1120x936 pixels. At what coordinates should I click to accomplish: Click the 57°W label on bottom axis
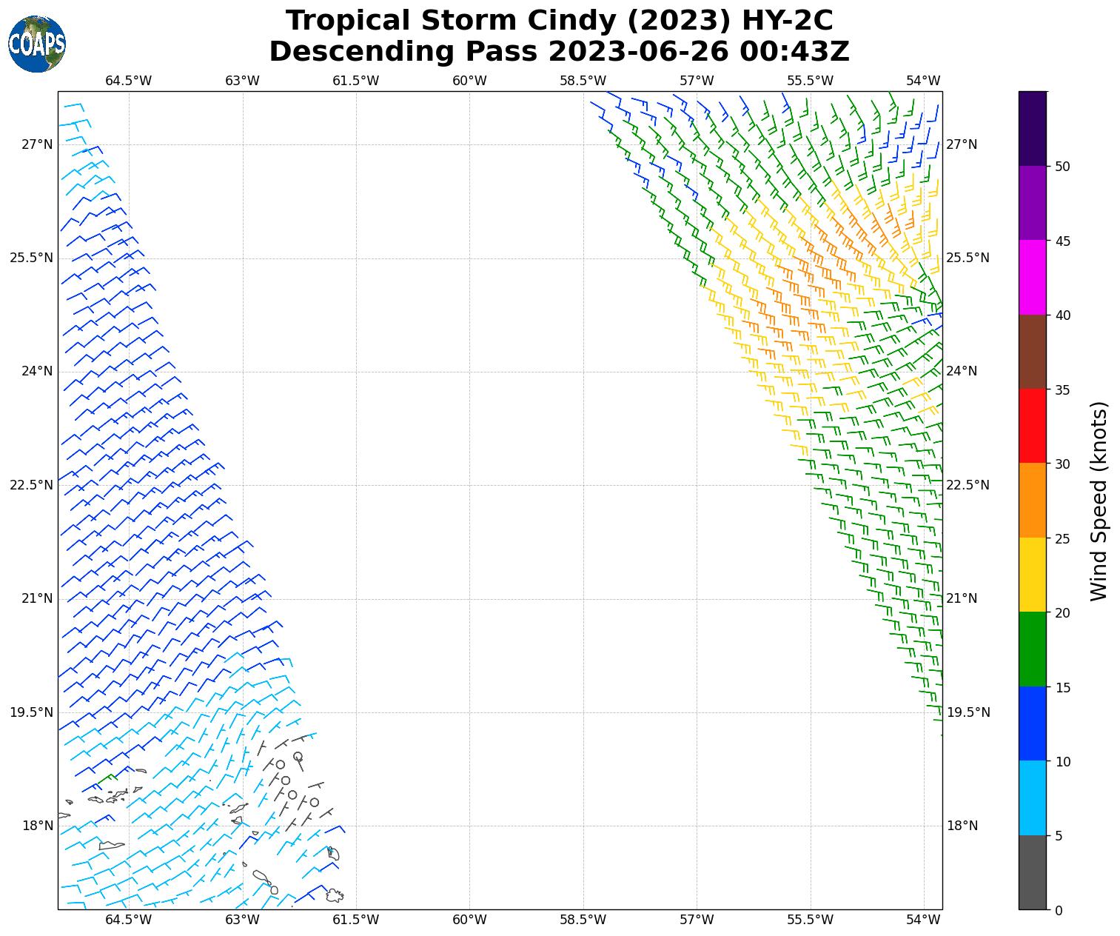tap(697, 920)
